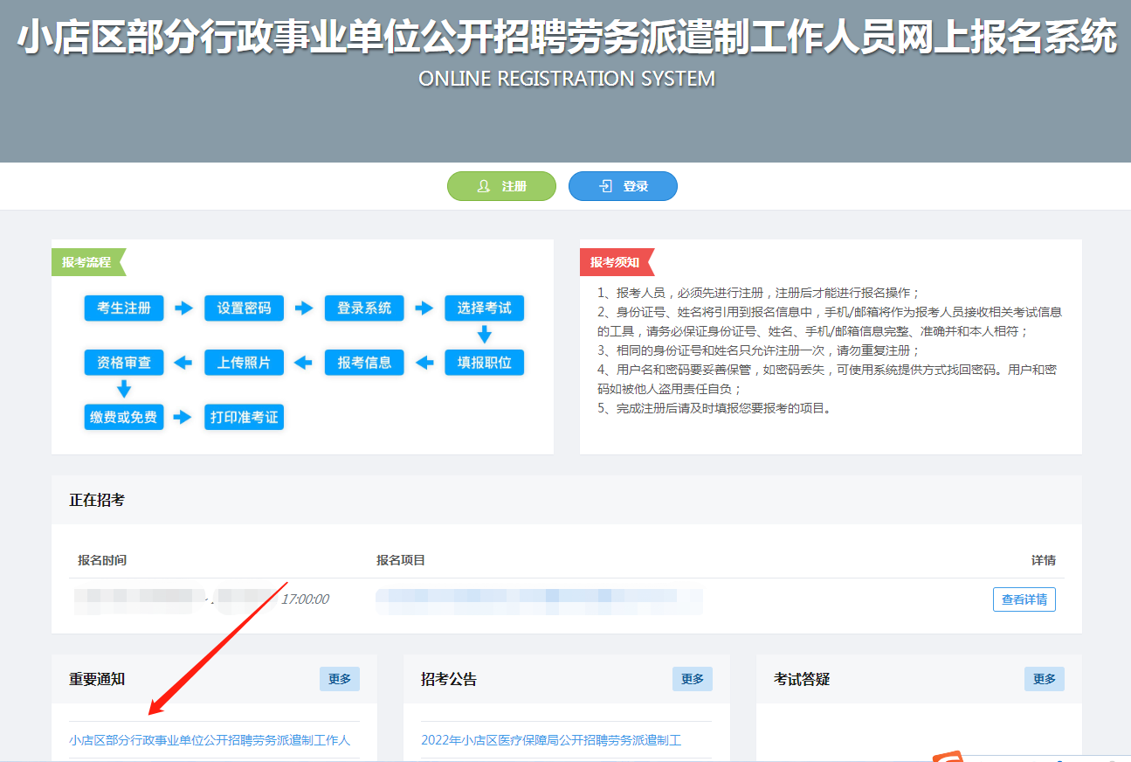1131x762 pixels.
Task: Click 更多 in 考试答疑 section
Action: [x=1044, y=679]
